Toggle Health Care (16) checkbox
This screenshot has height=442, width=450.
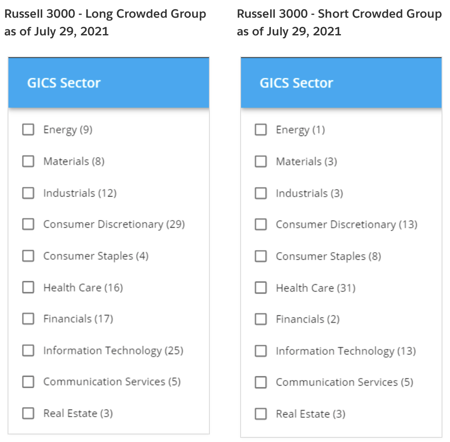click(28, 288)
